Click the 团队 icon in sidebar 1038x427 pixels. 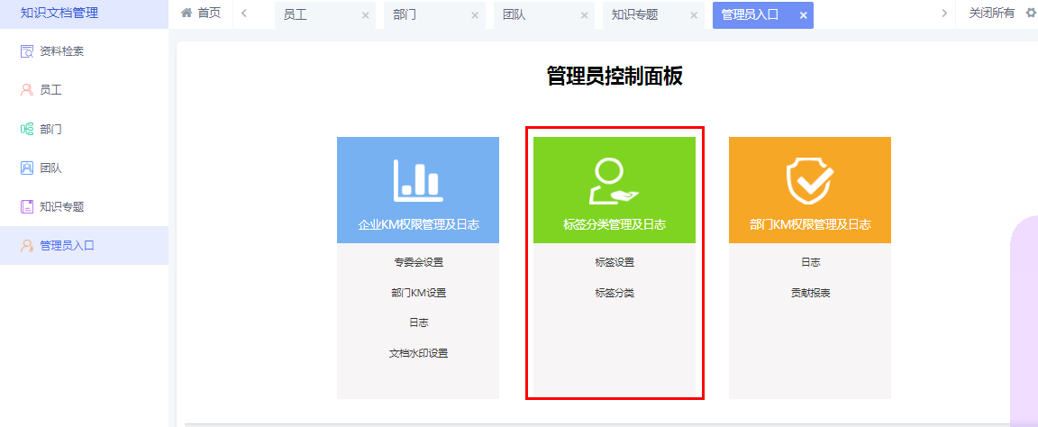pos(27,168)
